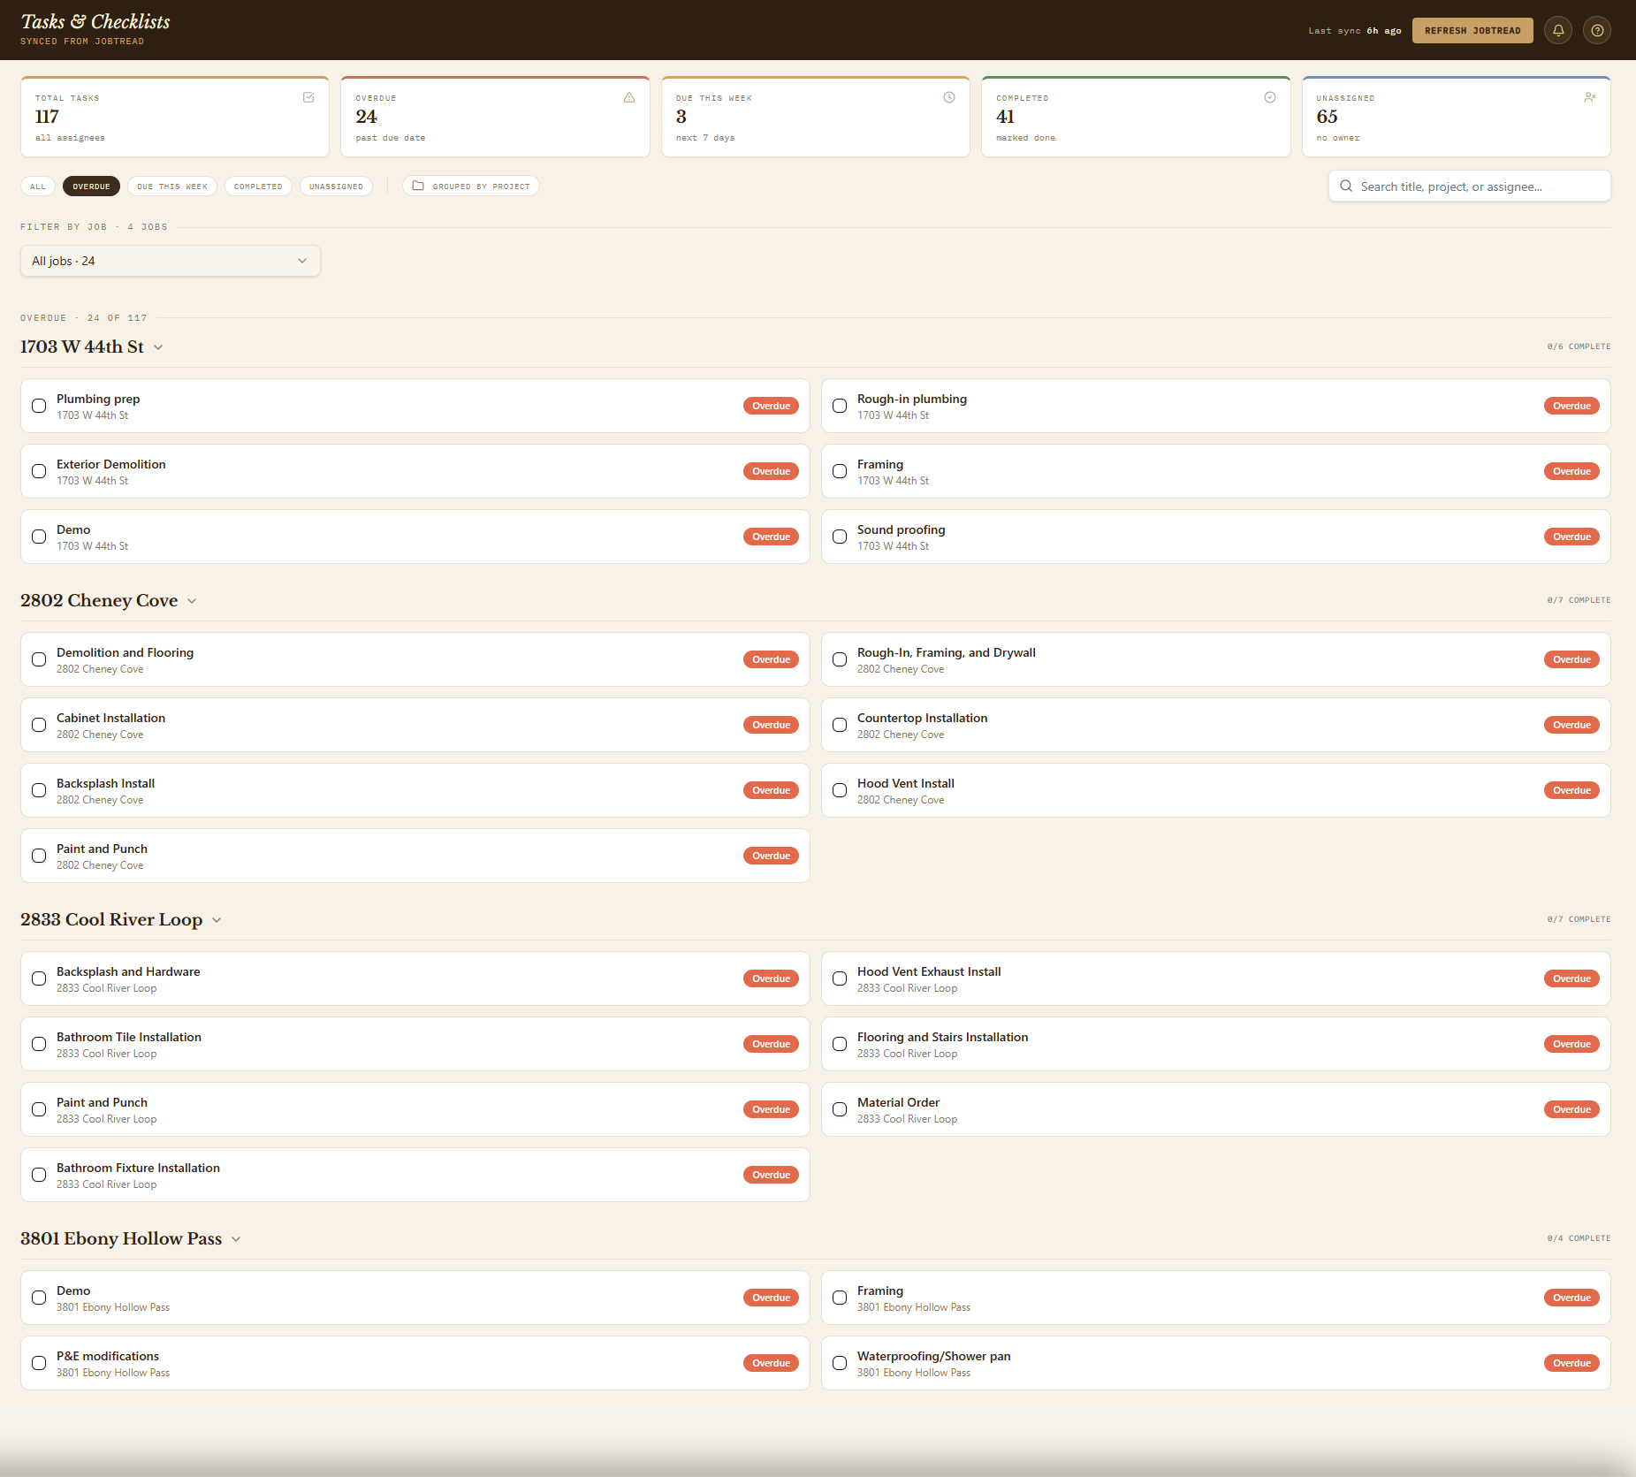This screenshot has width=1636, height=1477.
Task: Open the help question mark icon
Action: point(1597,30)
